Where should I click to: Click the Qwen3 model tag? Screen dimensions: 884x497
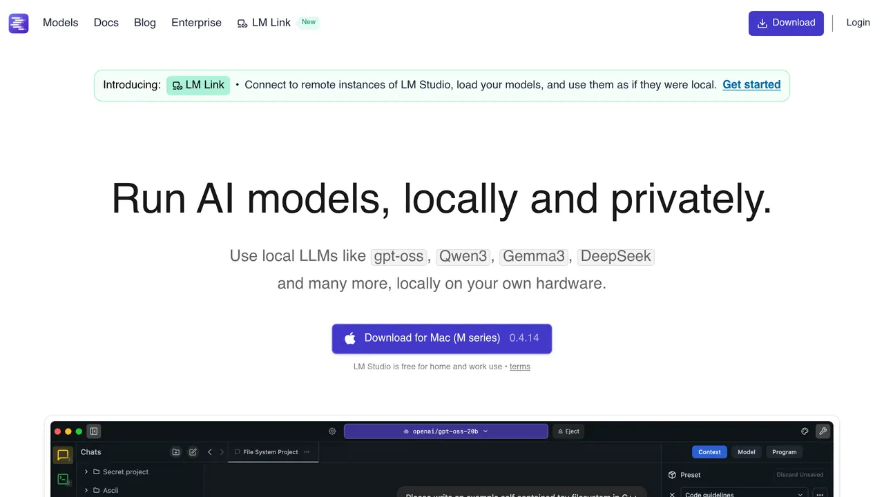pos(463,257)
